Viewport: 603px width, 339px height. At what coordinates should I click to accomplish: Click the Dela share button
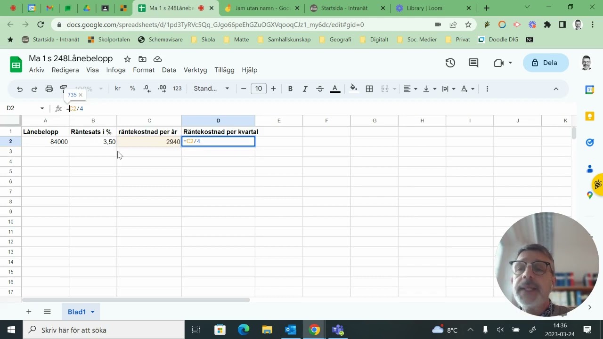click(x=546, y=63)
